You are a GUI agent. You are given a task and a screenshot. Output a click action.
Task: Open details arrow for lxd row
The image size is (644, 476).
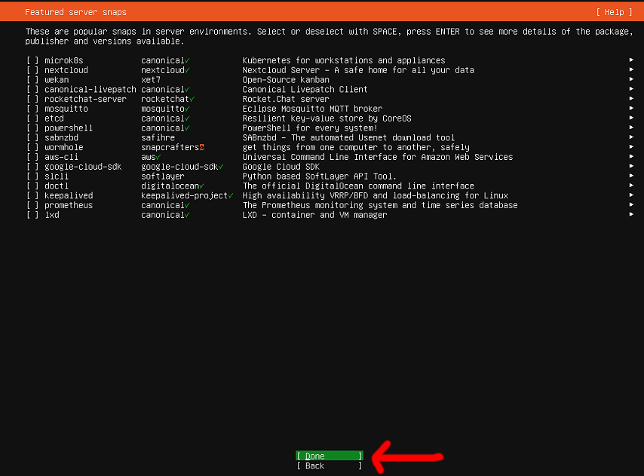coord(631,214)
